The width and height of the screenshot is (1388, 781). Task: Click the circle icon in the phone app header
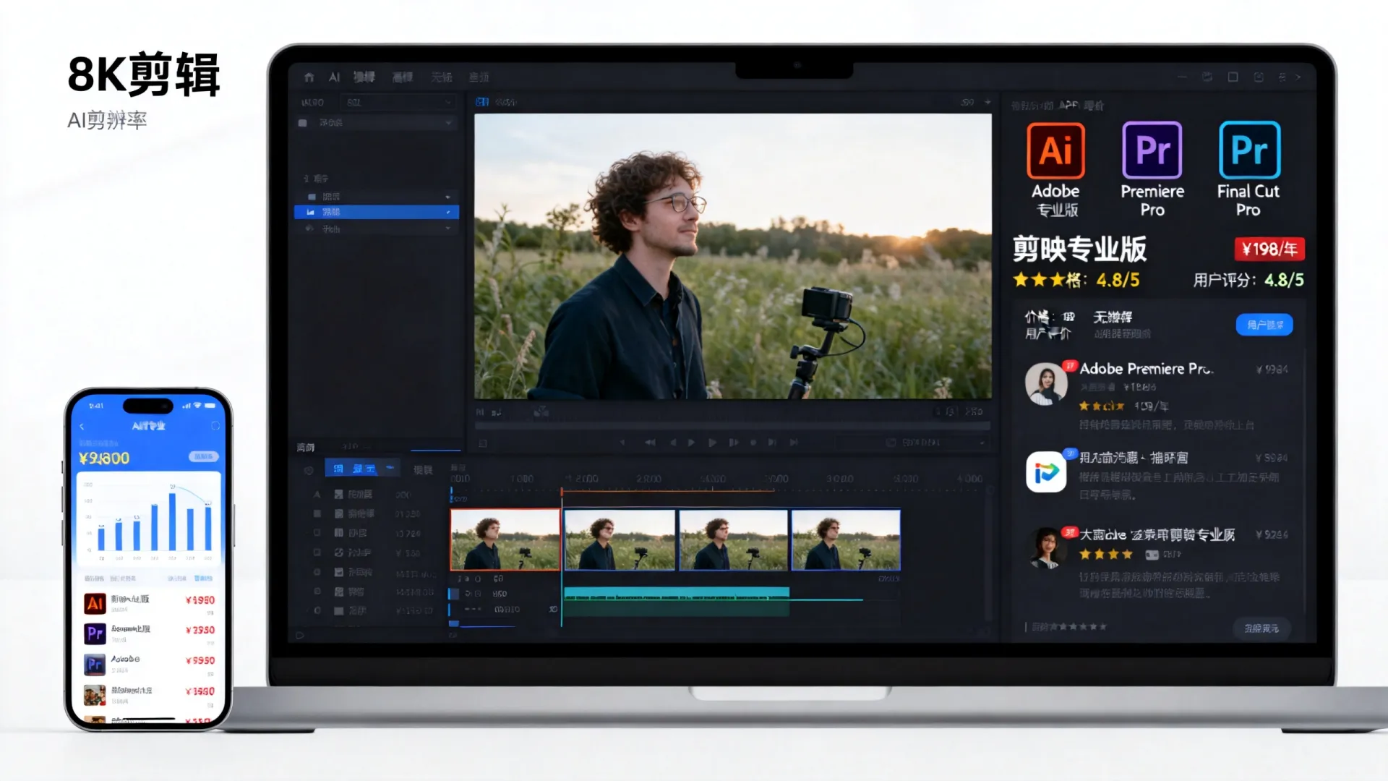pos(215,426)
